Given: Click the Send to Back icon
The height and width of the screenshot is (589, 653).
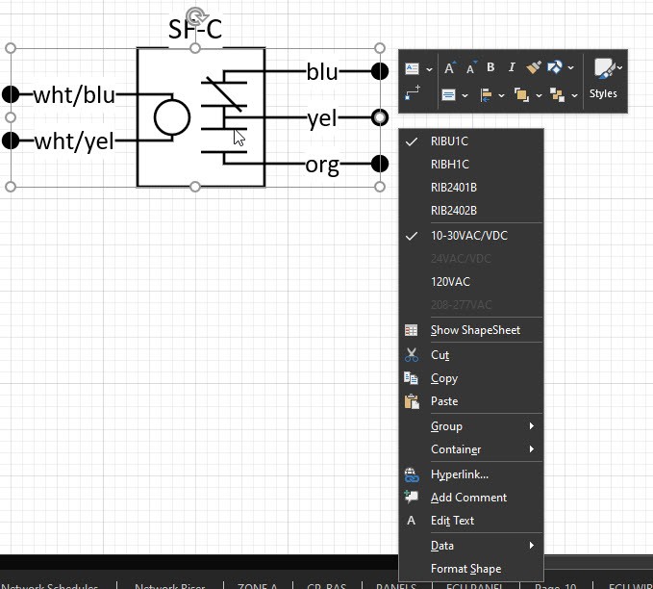Looking at the screenshot, I should (x=557, y=94).
